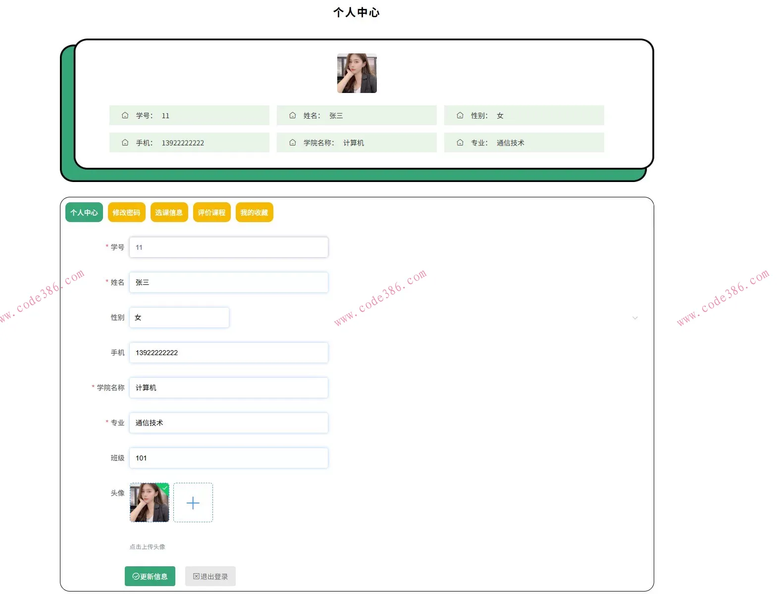Click the 通信技术 value in info card
This screenshot has height=594, width=780.
pyautogui.click(x=511, y=143)
